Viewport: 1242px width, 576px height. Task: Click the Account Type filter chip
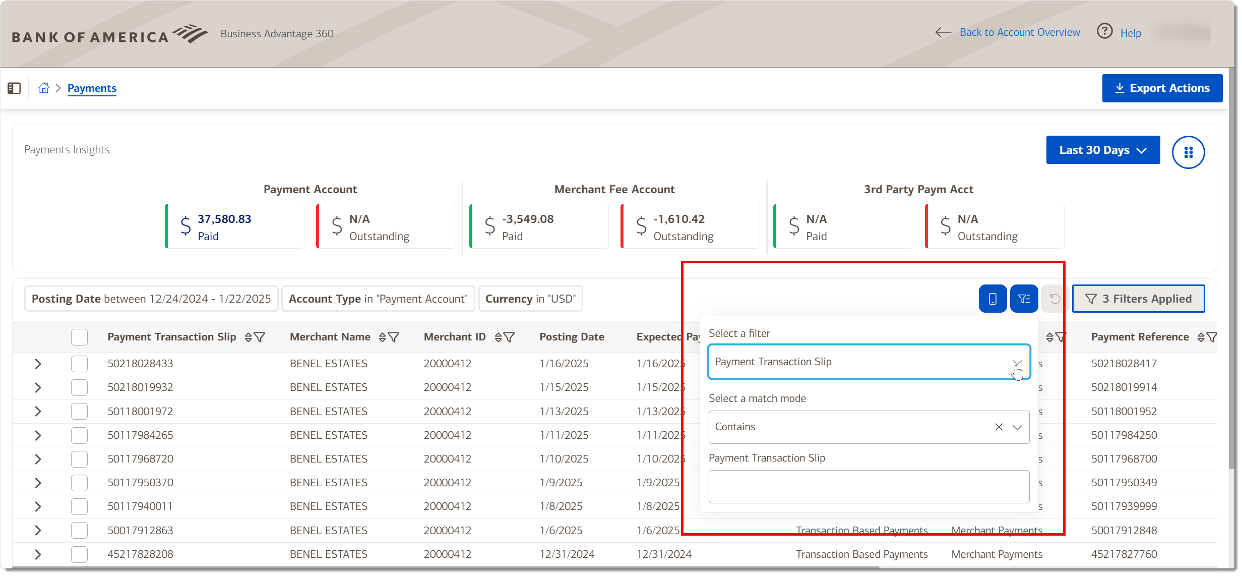tap(378, 299)
